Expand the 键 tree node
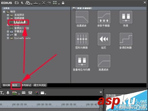The width and height of the screenshot is (148, 111). pos(8,35)
